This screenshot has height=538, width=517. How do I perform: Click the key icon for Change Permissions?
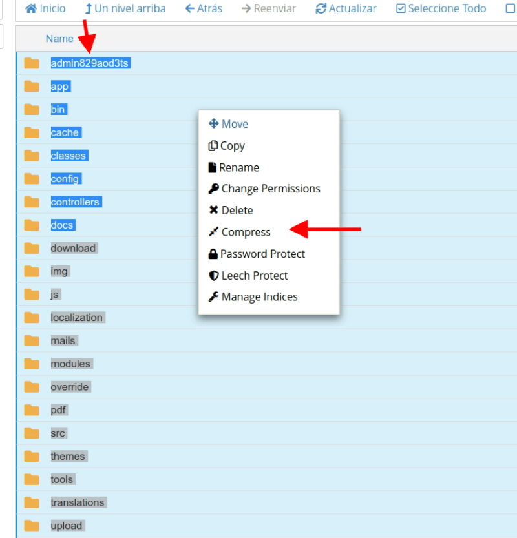coord(213,189)
